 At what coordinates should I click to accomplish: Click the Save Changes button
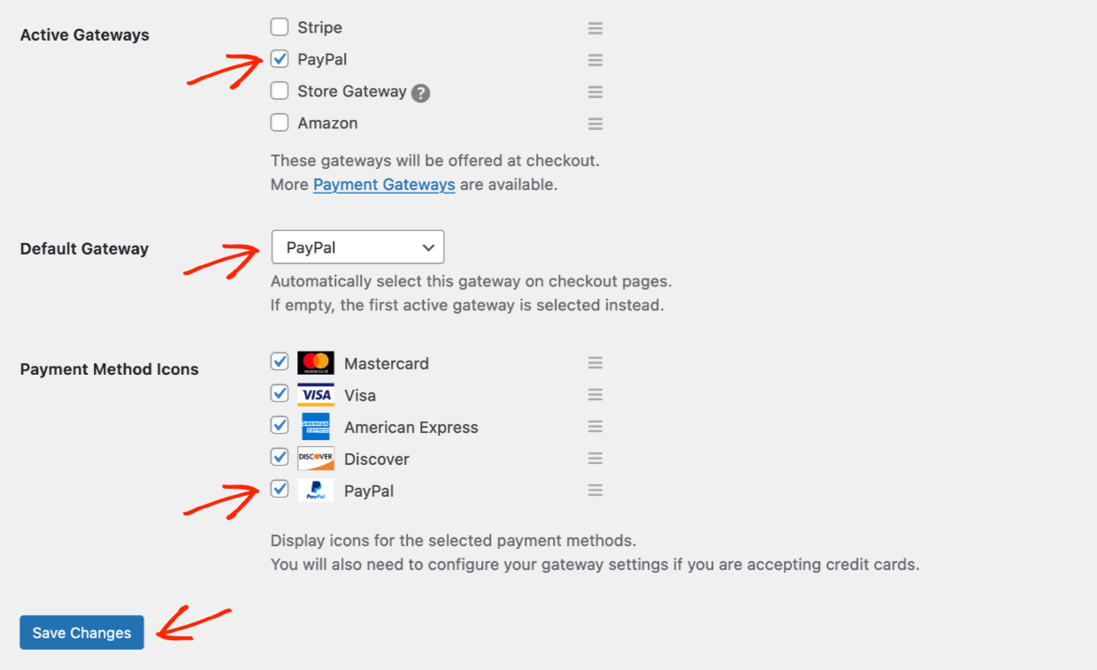[81, 633]
